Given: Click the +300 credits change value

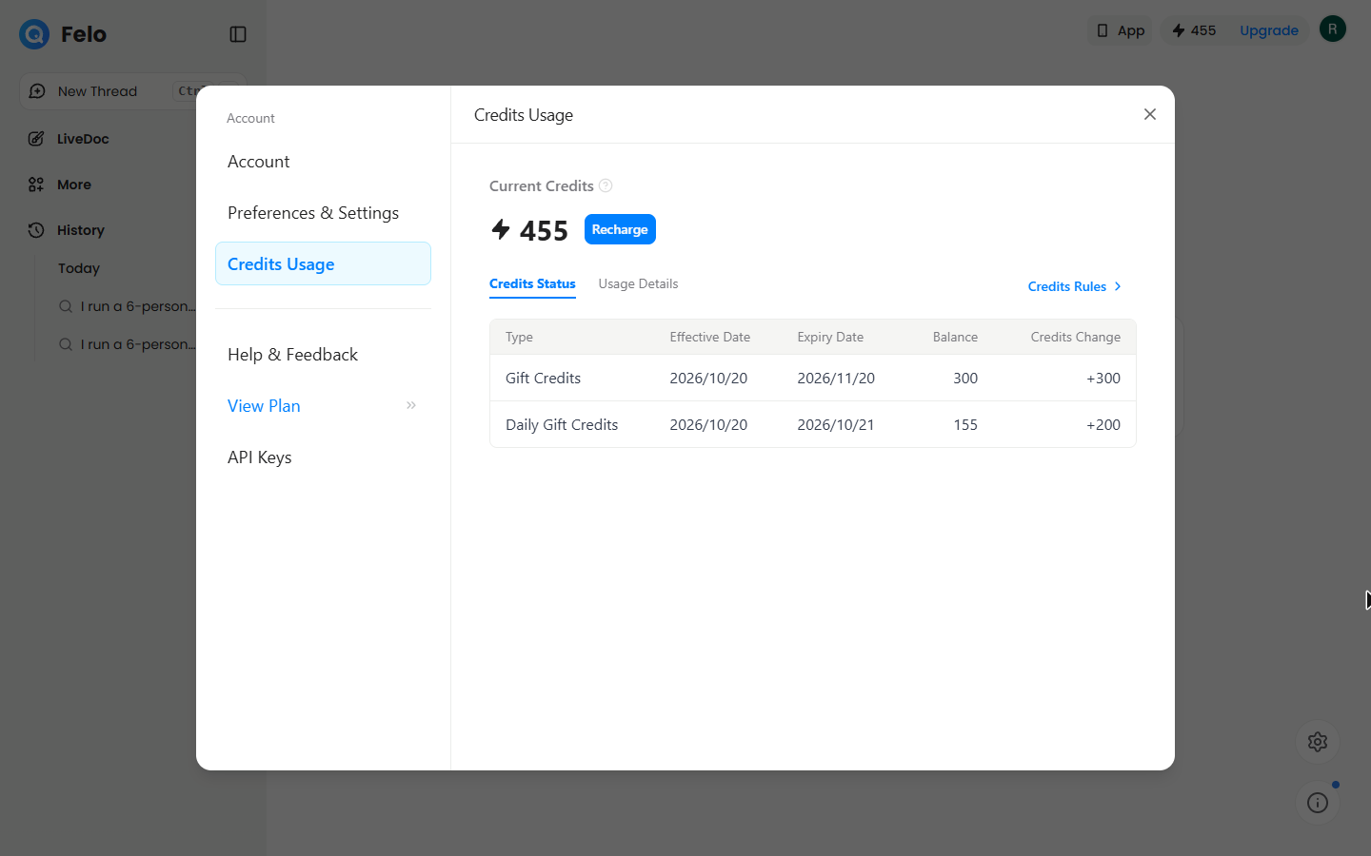Looking at the screenshot, I should click(1103, 378).
